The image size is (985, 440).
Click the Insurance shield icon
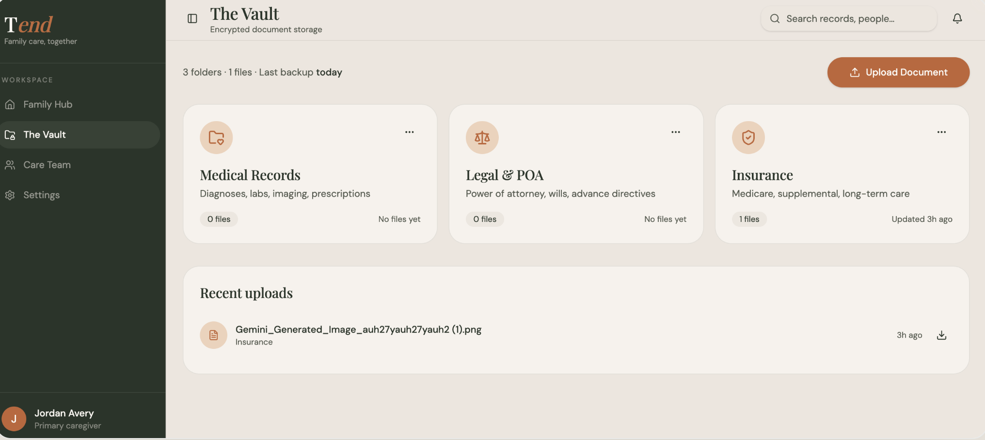[x=748, y=138]
